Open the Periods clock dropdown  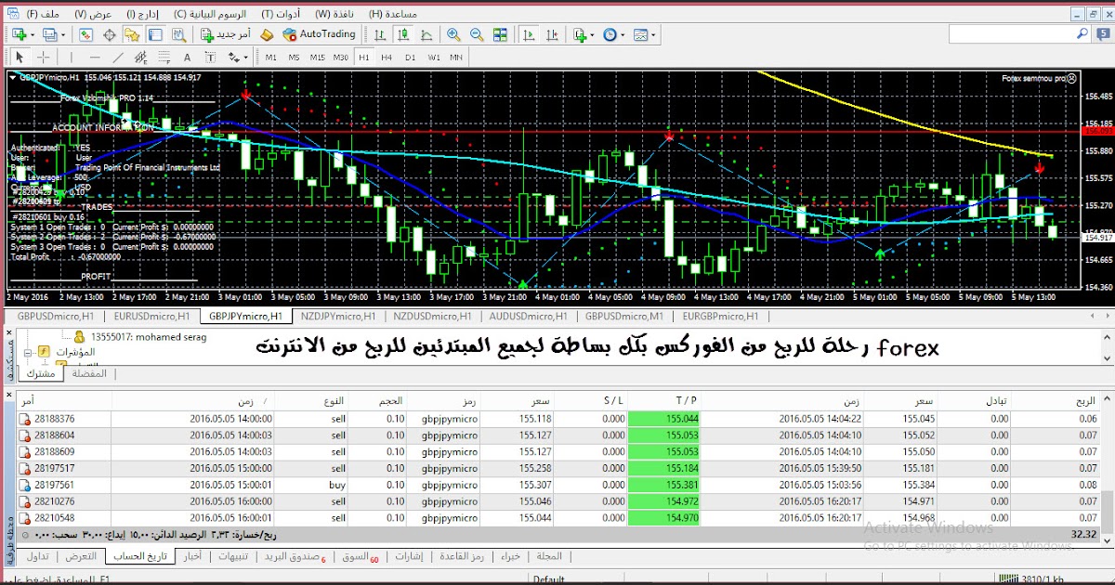tap(613, 34)
